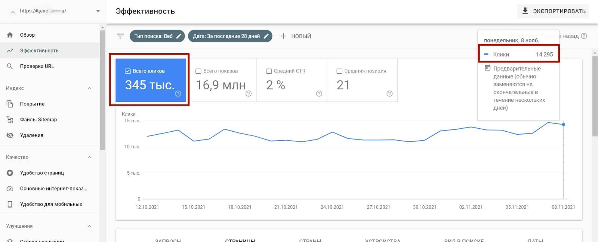Open the filter list icon
The height and width of the screenshot is (242, 598).
click(x=120, y=36)
